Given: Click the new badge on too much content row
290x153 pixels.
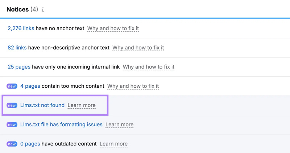Looking at the screenshot, I should coord(12,86).
